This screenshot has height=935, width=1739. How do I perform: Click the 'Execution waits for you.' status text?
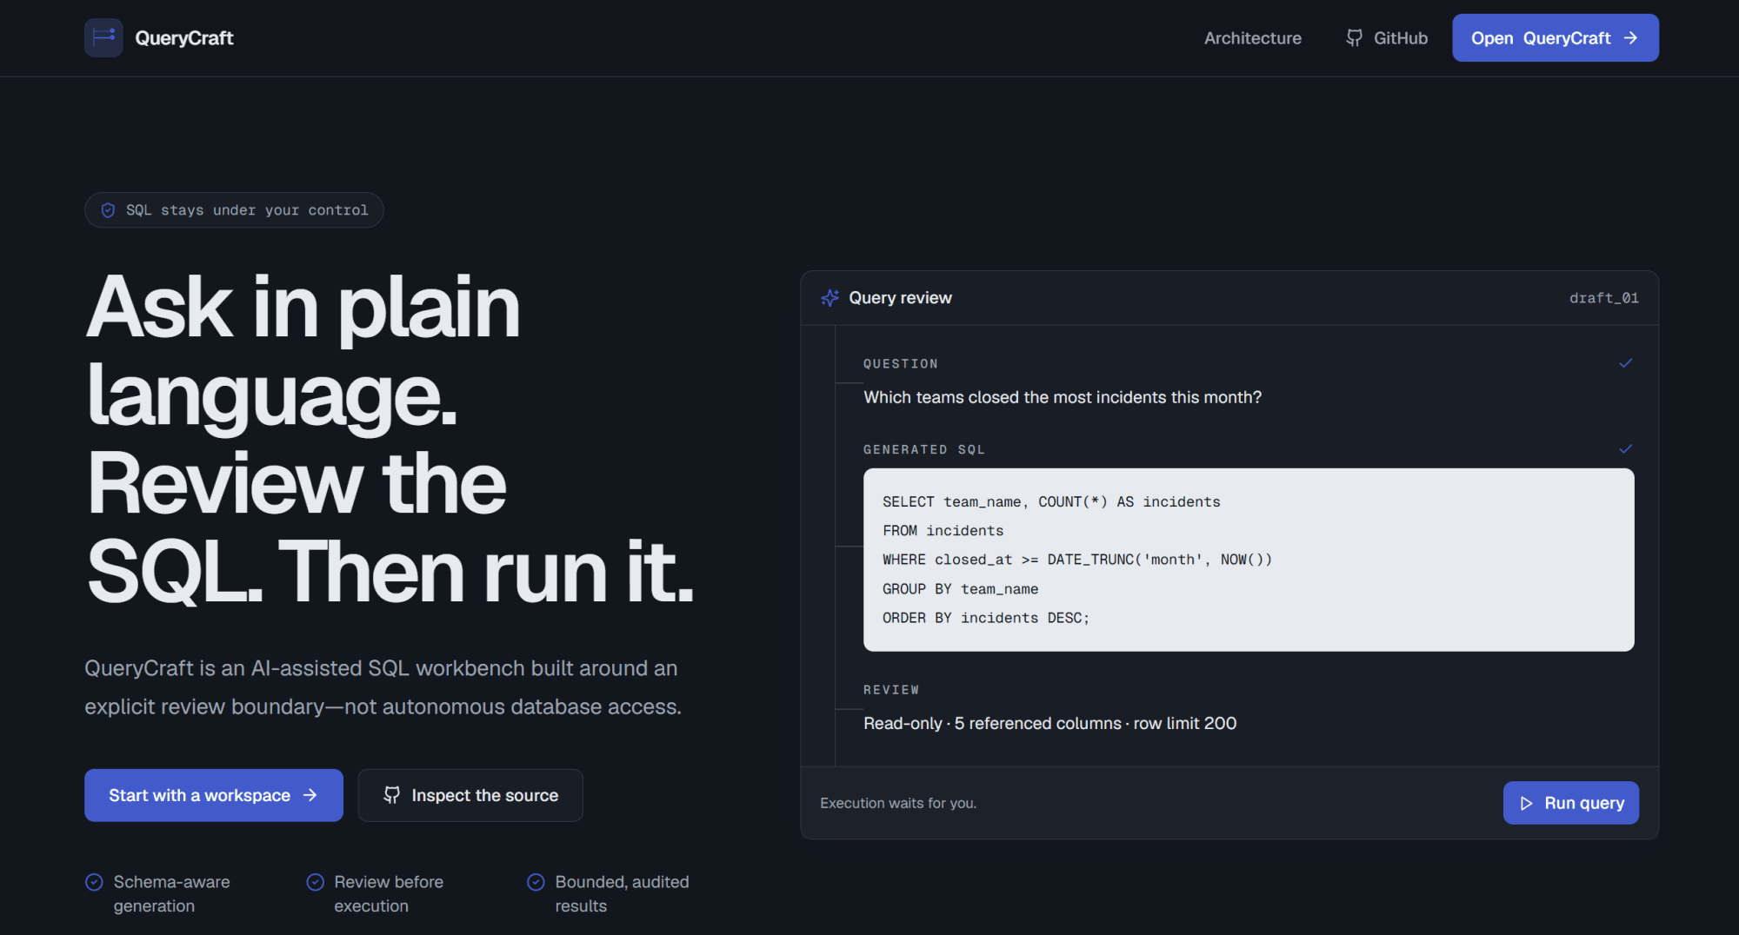coord(898,803)
